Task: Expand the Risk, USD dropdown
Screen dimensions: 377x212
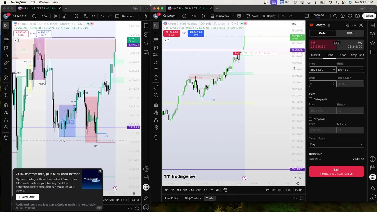Action: coord(344,78)
